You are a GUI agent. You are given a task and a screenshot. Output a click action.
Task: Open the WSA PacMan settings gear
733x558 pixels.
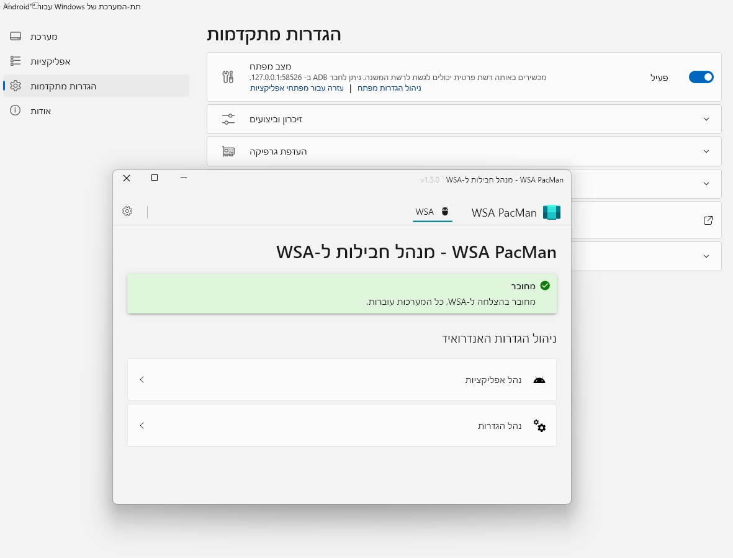coord(127,211)
